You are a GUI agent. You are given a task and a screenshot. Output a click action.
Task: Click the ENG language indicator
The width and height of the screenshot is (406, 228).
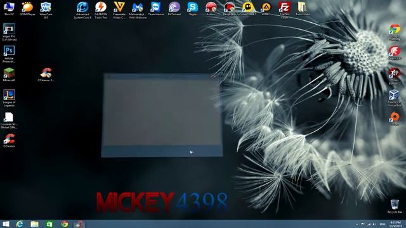pyautogui.click(x=383, y=224)
